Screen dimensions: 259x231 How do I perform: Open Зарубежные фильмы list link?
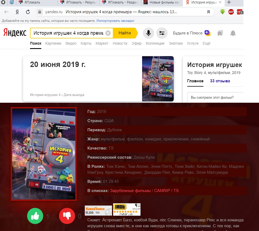pyautogui.click(x=130, y=191)
